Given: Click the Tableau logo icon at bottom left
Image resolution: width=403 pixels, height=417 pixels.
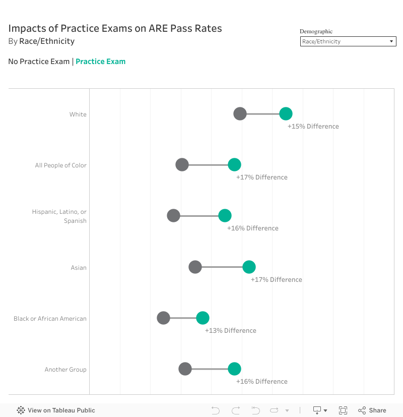Looking at the screenshot, I should [x=21, y=410].
